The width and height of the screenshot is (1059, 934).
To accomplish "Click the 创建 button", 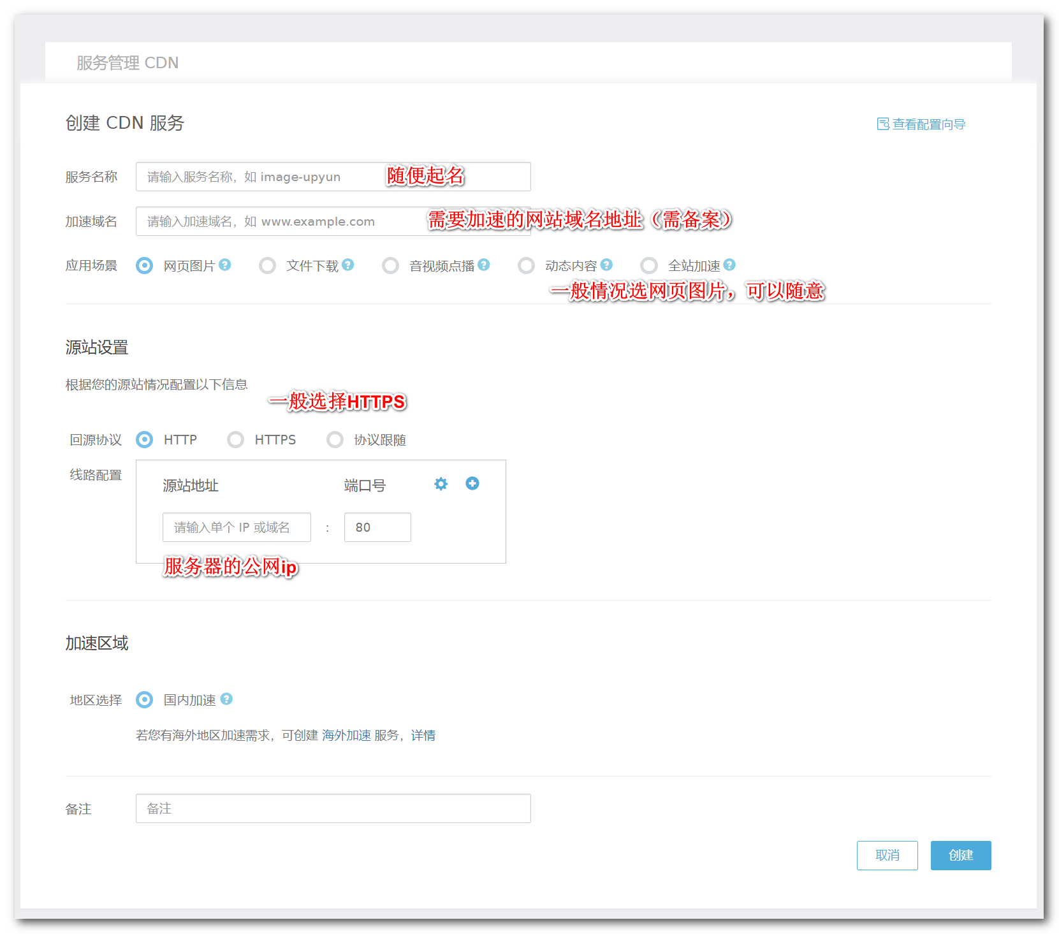I will pos(960,855).
